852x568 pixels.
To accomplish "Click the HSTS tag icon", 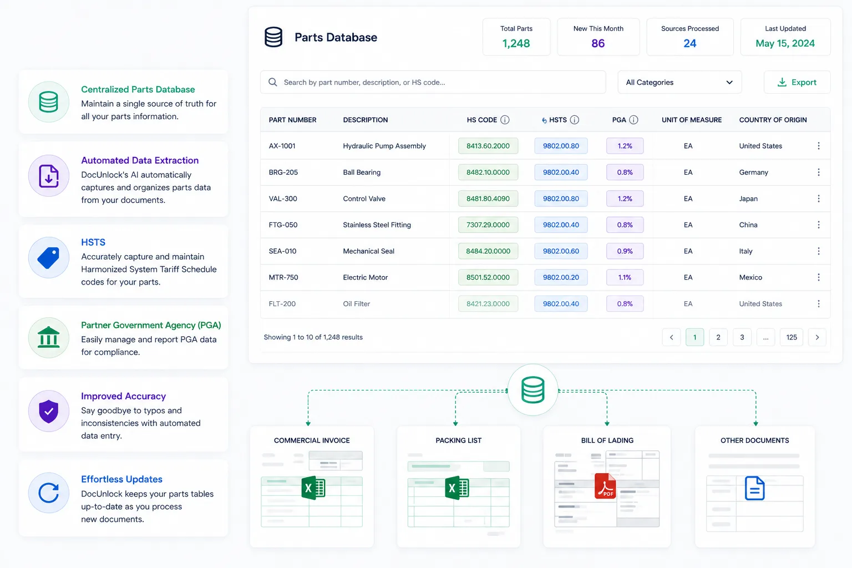I will pos(49,258).
